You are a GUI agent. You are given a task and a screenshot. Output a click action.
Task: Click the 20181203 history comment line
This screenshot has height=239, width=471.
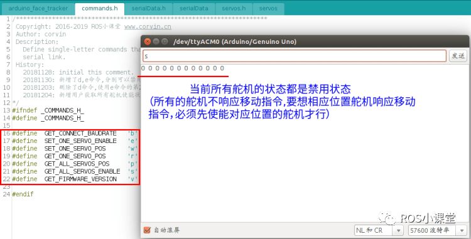[x=82, y=87]
